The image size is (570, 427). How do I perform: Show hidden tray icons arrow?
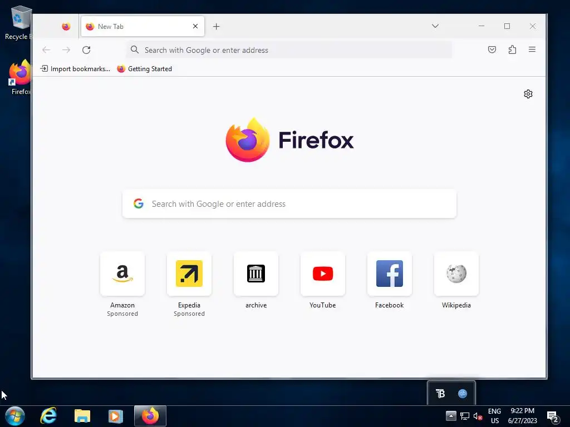(451, 416)
